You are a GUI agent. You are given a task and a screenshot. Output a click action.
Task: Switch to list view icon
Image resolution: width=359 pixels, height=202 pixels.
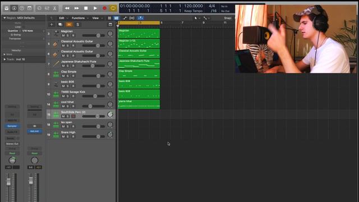point(109,18)
